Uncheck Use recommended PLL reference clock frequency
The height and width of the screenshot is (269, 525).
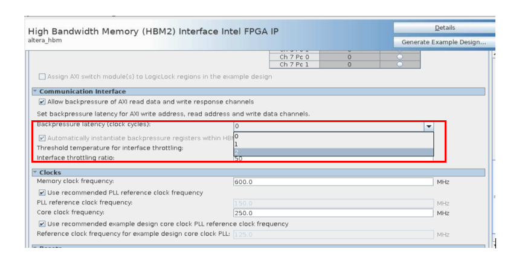[42, 193]
